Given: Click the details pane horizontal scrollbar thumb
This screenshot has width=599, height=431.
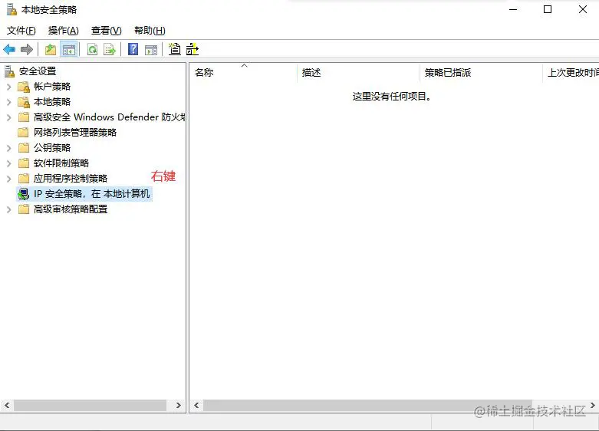Looking at the screenshot, I should (367, 406).
